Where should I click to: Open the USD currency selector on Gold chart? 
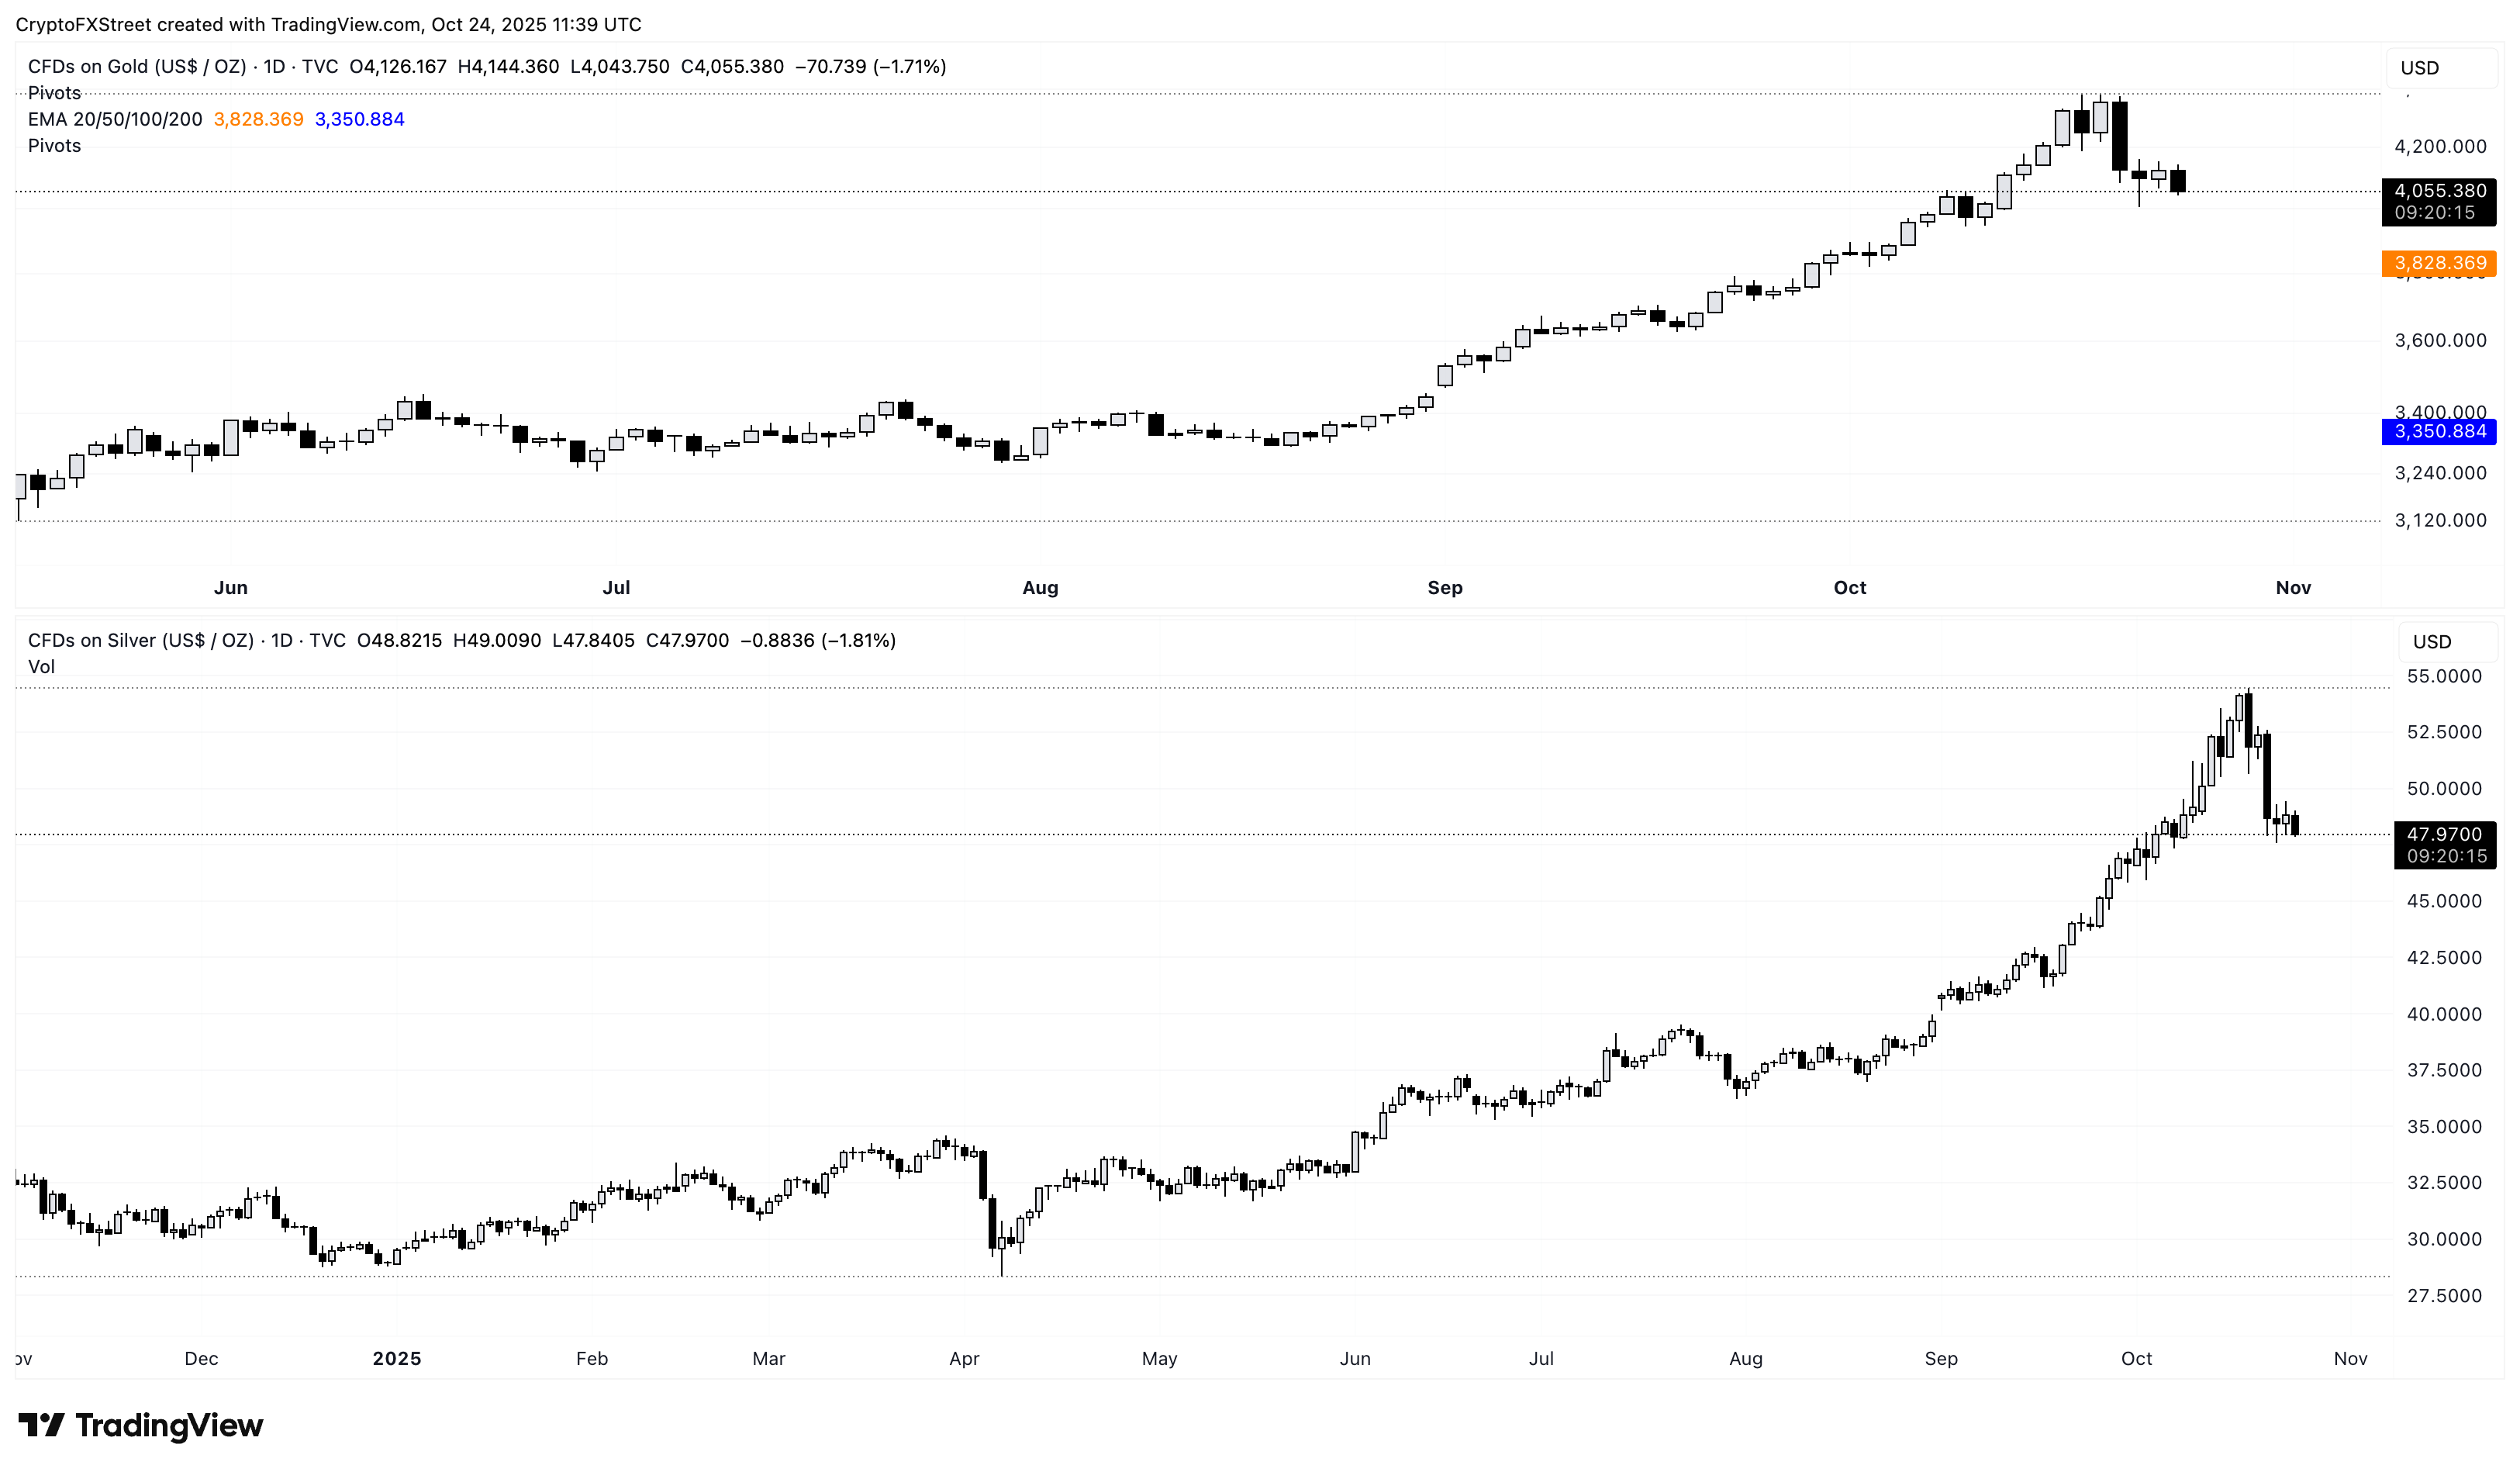coord(2420,68)
